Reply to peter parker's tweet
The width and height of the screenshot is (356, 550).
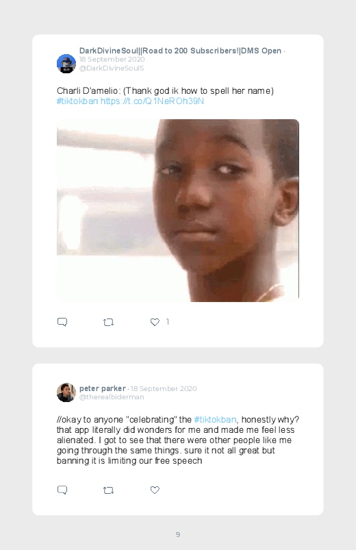click(x=62, y=490)
